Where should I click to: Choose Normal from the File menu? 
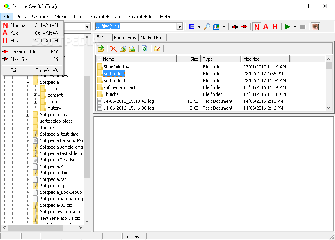click(x=32, y=25)
